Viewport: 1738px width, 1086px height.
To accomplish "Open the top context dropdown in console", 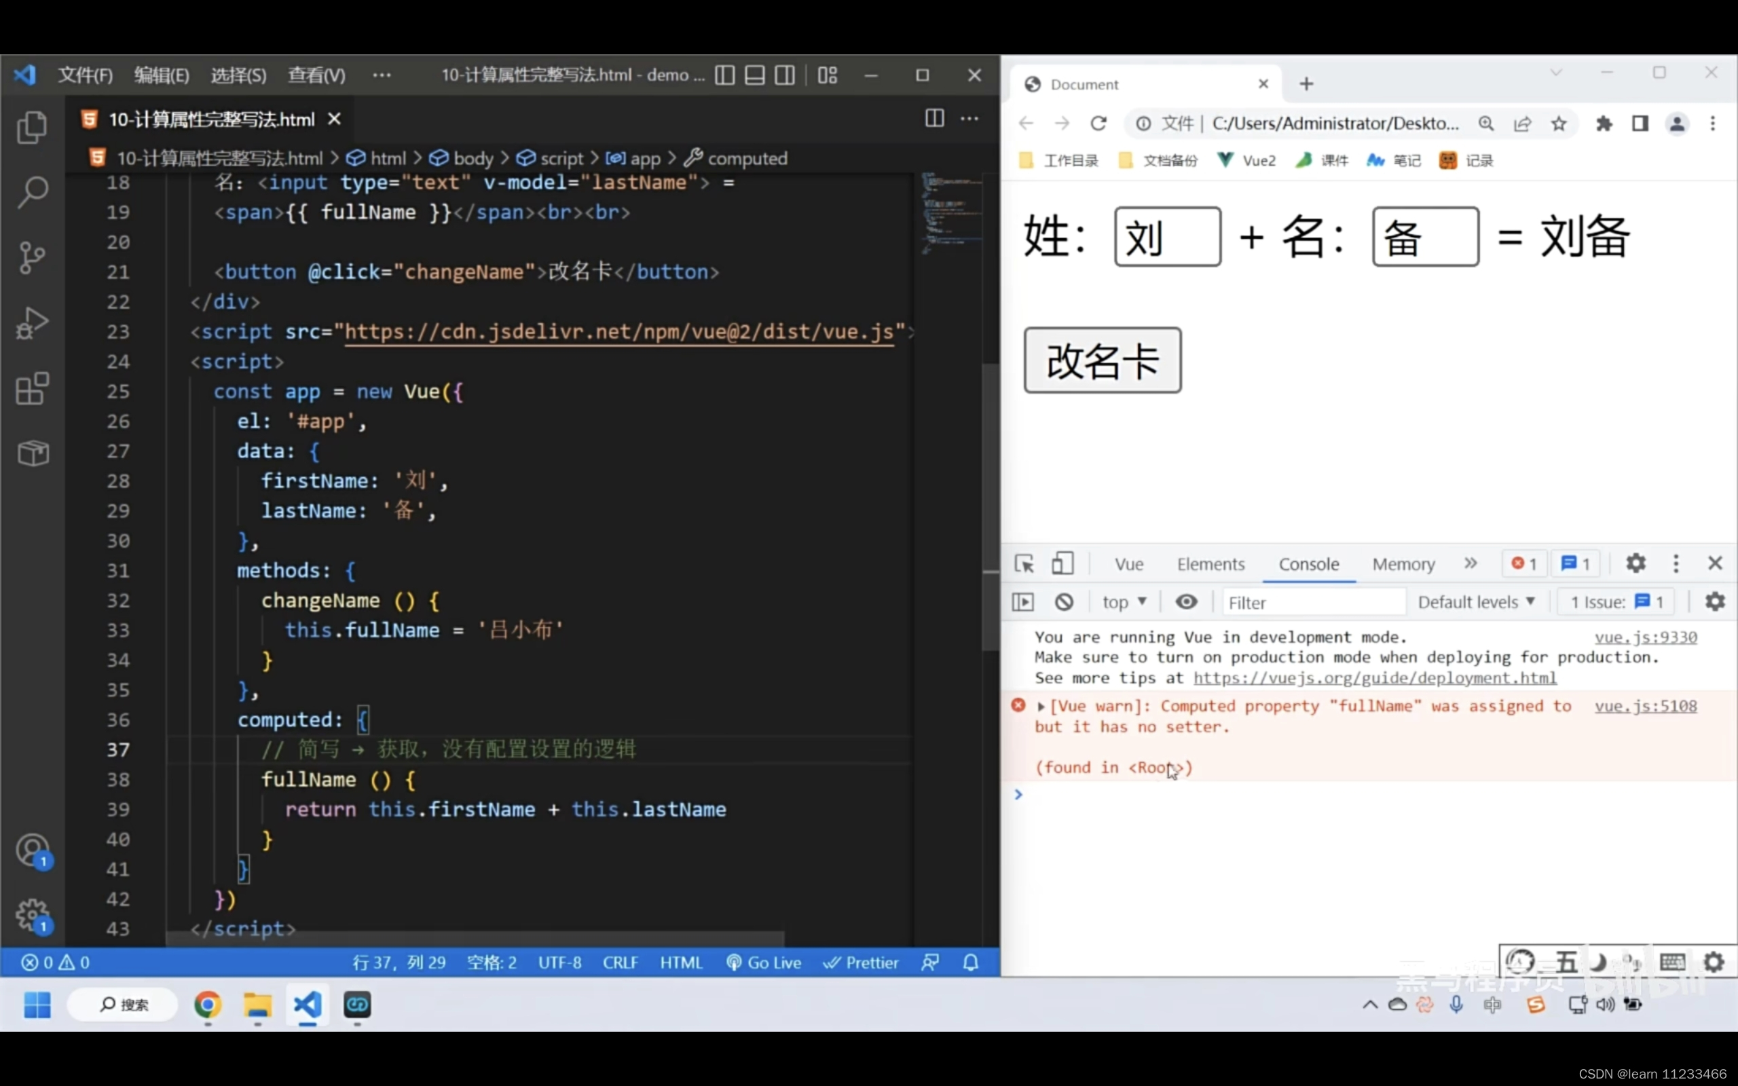I will pos(1124,602).
